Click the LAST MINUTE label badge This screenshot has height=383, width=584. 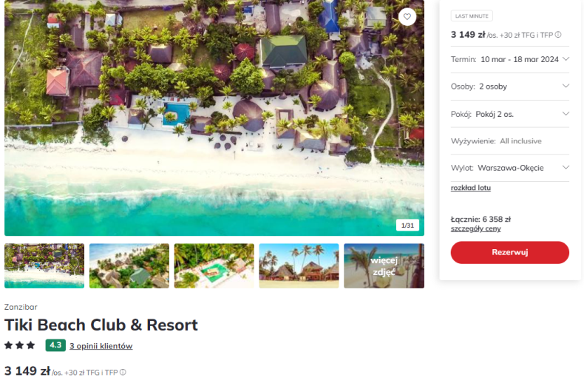[x=472, y=16]
